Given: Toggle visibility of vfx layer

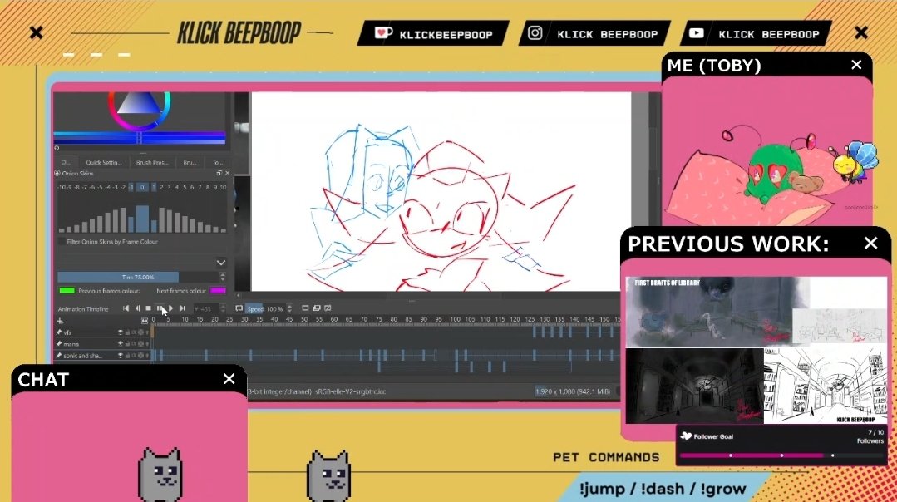Looking at the screenshot, I should click(121, 332).
